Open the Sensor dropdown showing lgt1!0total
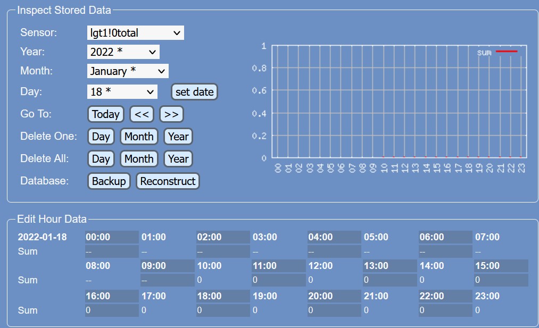This screenshot has height=328, width=539. click(136, 33)
